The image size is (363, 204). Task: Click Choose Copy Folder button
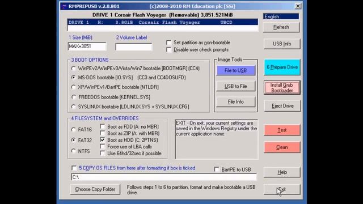(95, 189)
